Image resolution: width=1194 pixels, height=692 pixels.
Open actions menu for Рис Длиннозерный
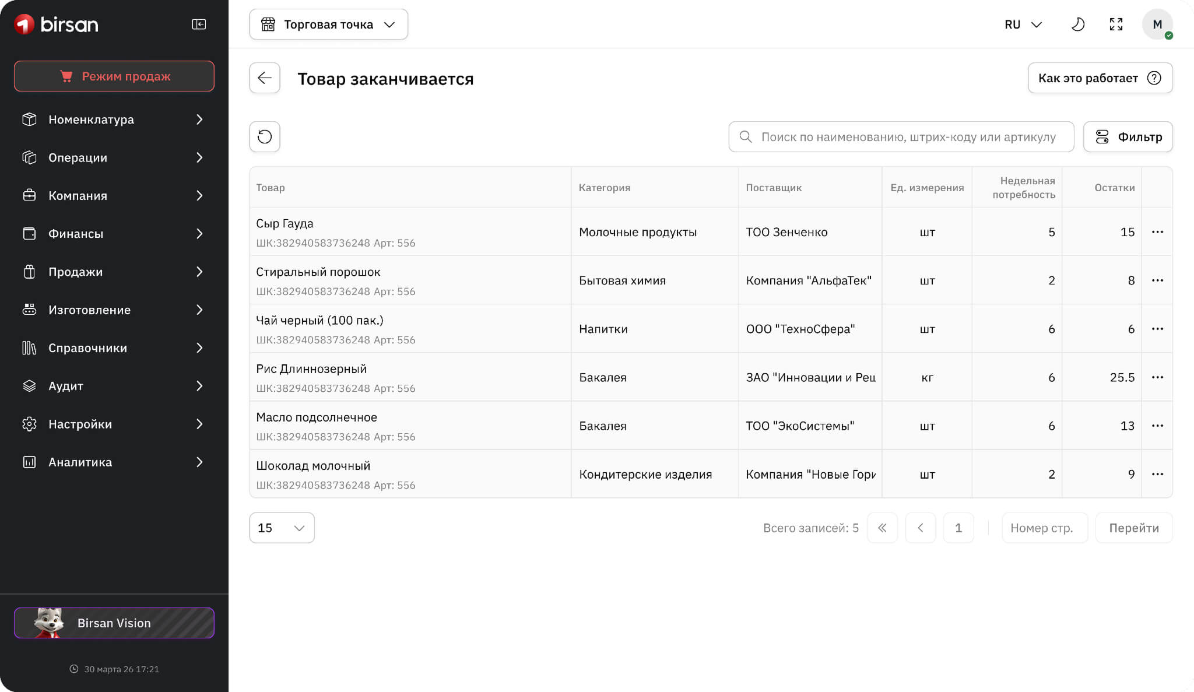click(1157, 377)
